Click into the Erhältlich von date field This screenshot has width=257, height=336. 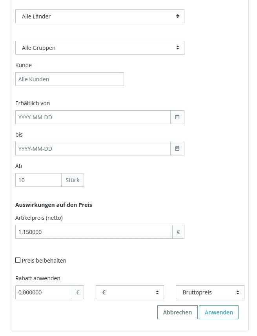(93, 117)
